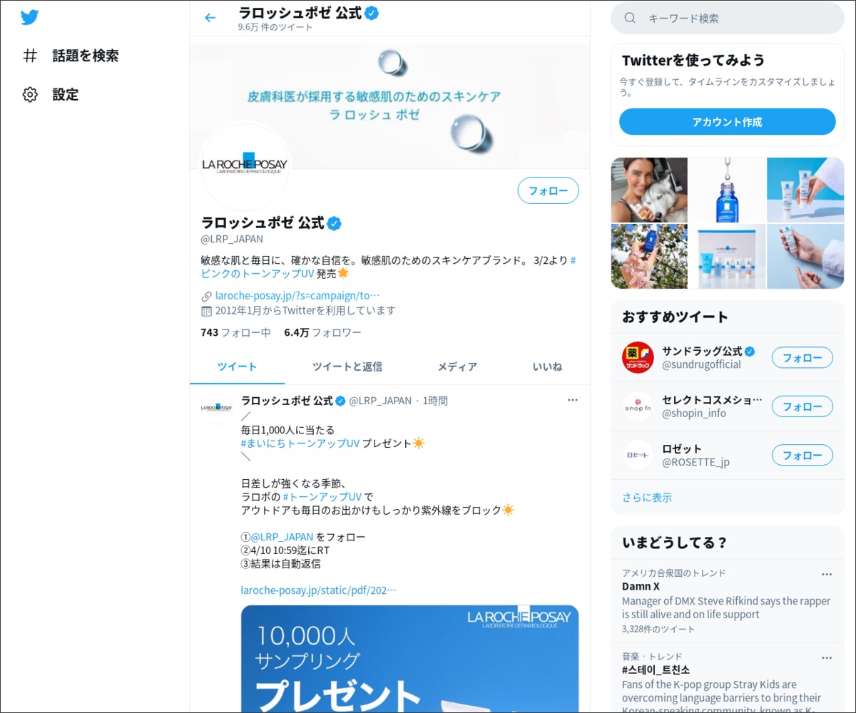856x713 pixels.
Task: Open the laroche-posay.jp link in profile bio
Action: 297,295
